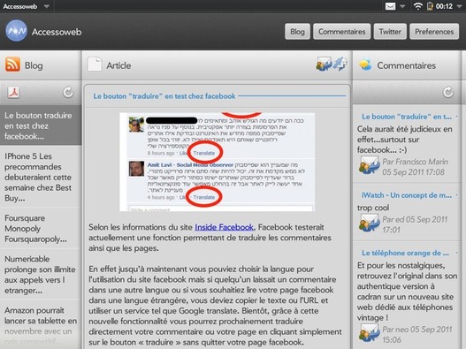Refresh the Commentaires list

(447, 92)
